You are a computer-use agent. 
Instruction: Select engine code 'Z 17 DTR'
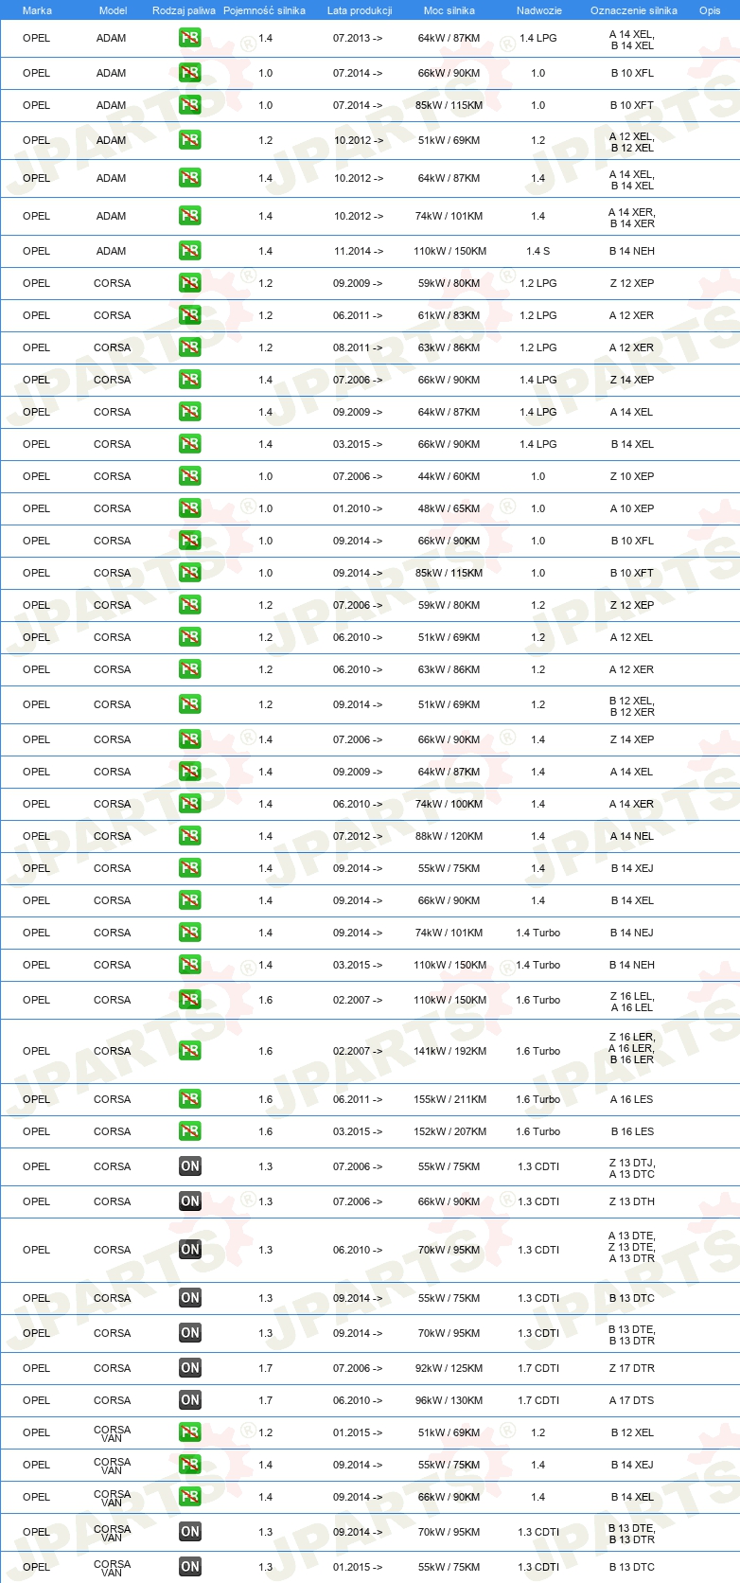[632, 1368]
